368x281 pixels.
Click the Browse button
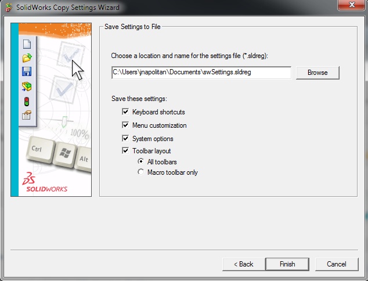pos(318,73)
